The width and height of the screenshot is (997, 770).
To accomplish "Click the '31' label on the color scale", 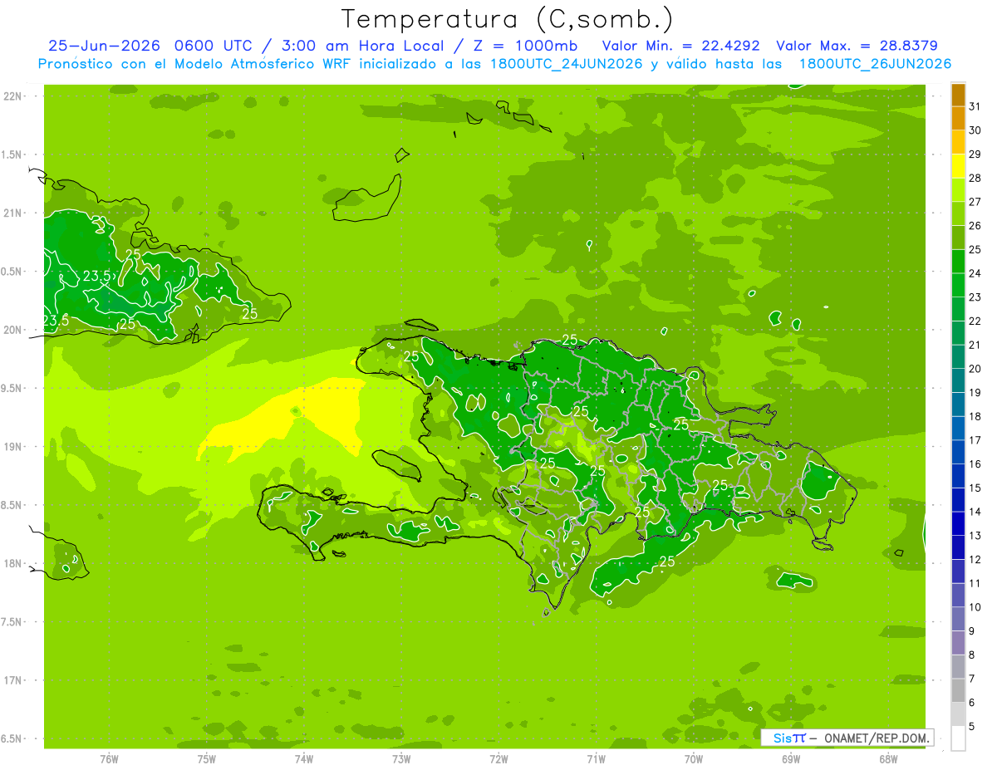I will (x=975, y=106).
